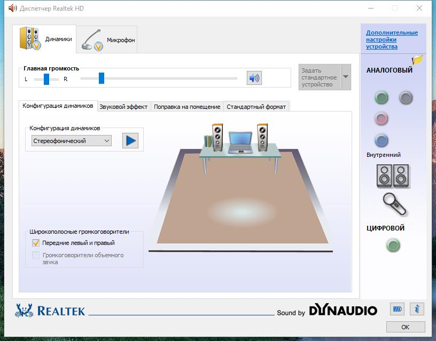Open the Стереофонический speaker configuration dropdown
This screenshot has width=436, height=341.
72,141
